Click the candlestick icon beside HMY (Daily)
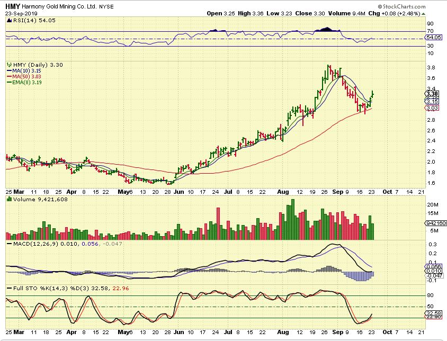 [9, 65]
